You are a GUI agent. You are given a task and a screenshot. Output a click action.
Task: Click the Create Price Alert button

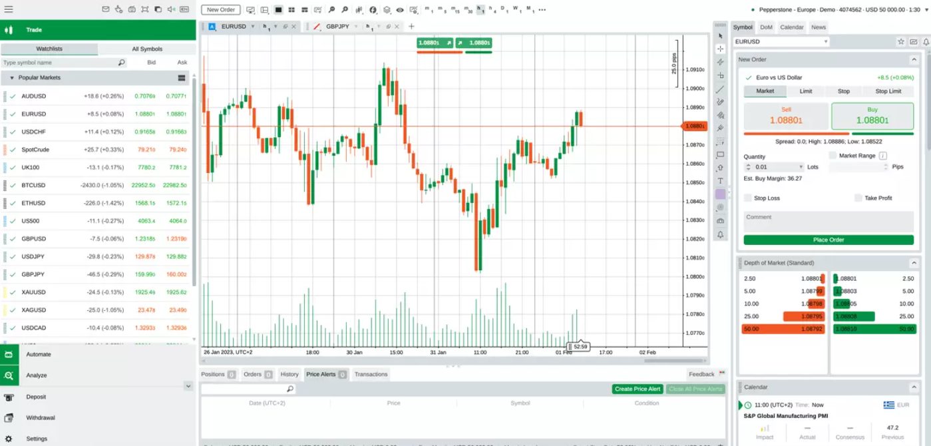(637, 389)
